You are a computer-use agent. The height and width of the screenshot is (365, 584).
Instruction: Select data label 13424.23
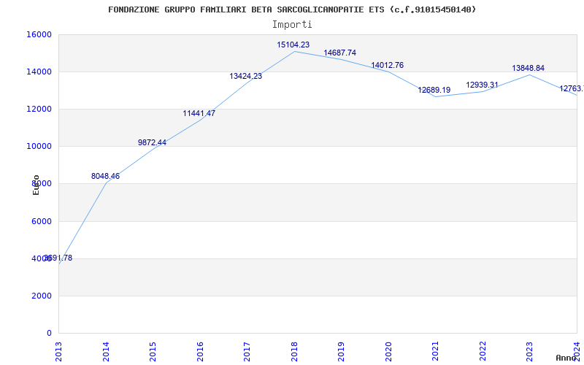pos(245,77)
